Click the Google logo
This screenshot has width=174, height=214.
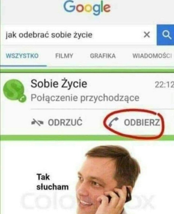coord(87,8)
